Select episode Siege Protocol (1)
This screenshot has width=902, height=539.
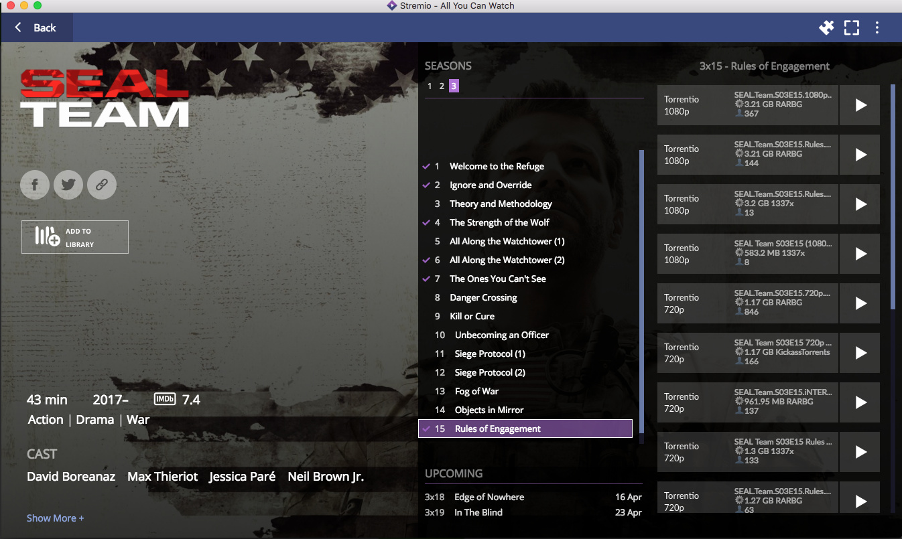tap(525, 354)
